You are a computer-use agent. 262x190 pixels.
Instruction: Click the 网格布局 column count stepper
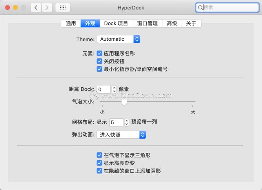tap(127, 122)
